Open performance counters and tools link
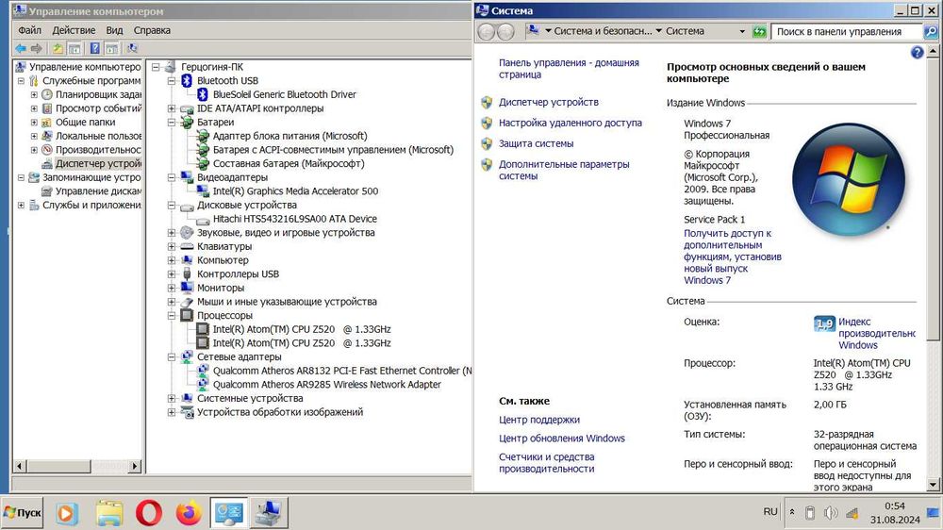This screenshot has height=530, width=943. pyautogui.click(x=546, y=463)
